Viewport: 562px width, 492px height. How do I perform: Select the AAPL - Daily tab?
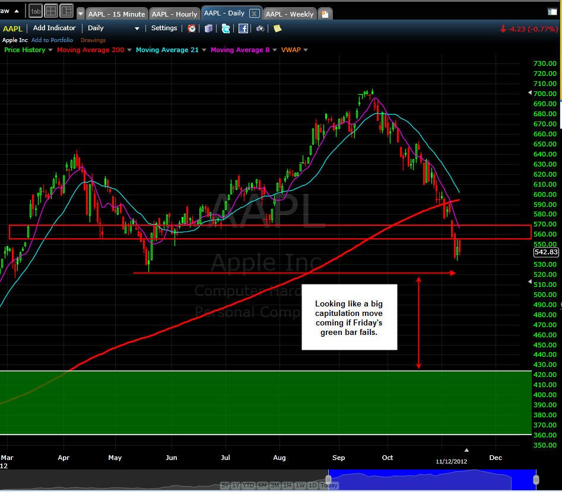224,13
